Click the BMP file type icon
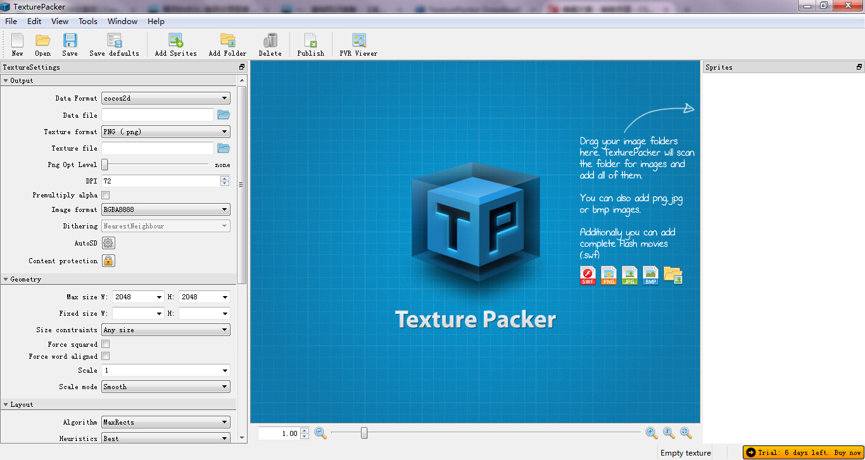This screenshot has height=460, width=865. [650, 275]
